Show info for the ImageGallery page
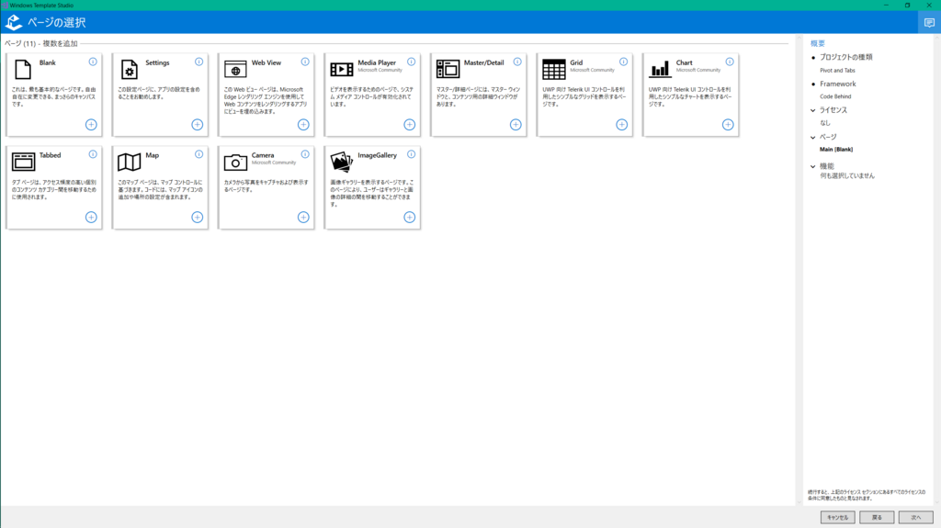This screenshot has height=528, width=941. [x=412, y=154]
